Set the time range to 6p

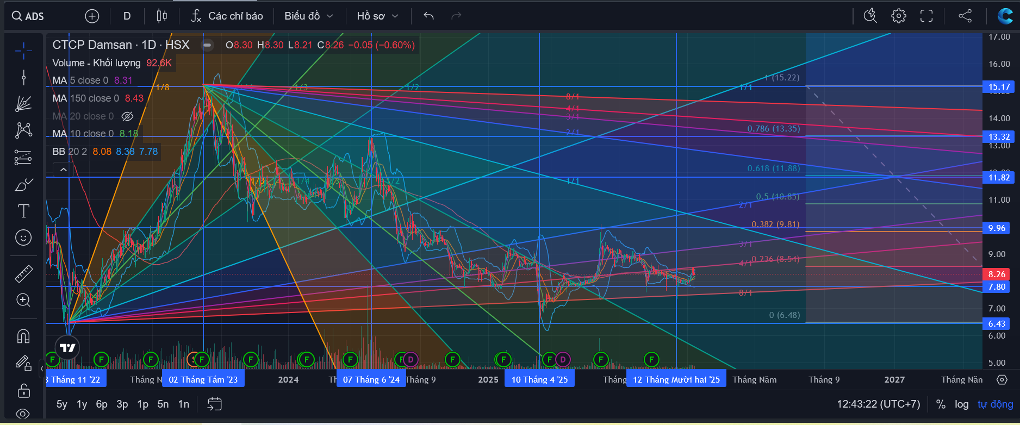(x=102, y=404)
